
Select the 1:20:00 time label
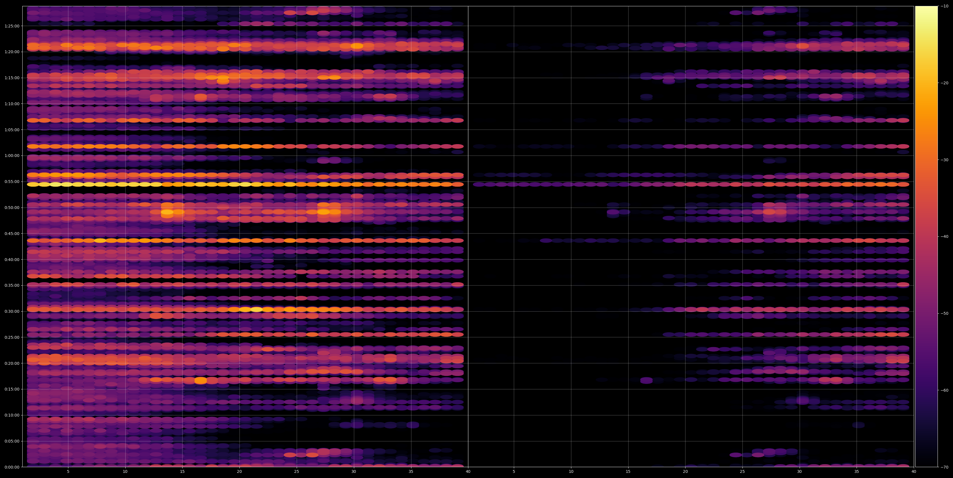click(x=12, y=52)
